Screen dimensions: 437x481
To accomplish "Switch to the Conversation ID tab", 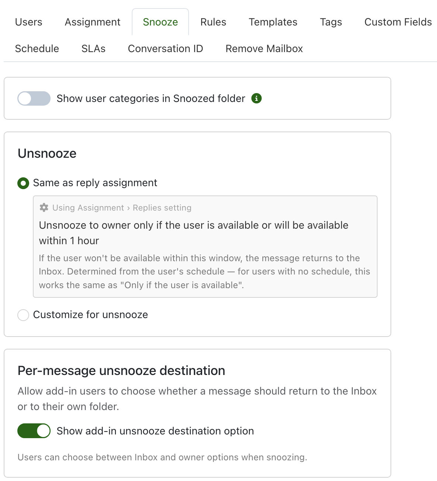I will (165, 49).
